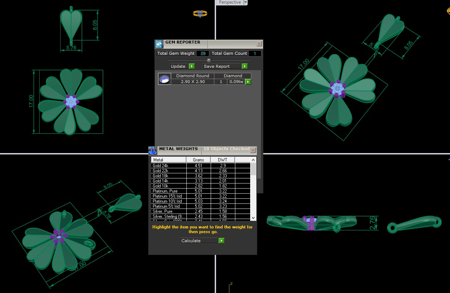This screenshot has width=450, height=293.
Task: Select the Gold 18k row
Action: (x=169, y=176)
